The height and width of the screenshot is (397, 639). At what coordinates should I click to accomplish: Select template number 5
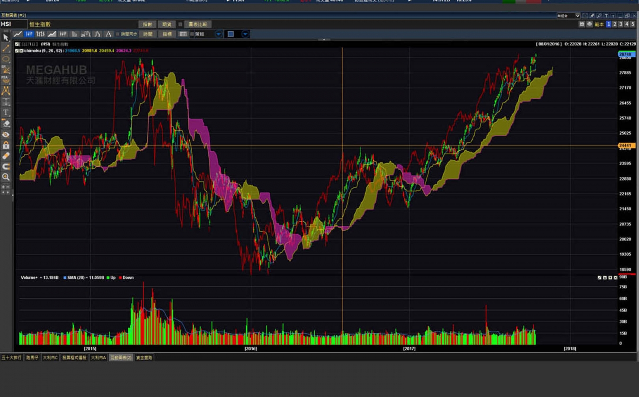pyautogui.click(x=633, y=24)
